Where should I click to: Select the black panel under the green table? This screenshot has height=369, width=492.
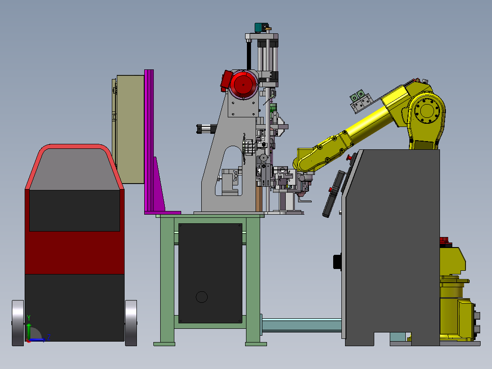(x=210, y=273)
